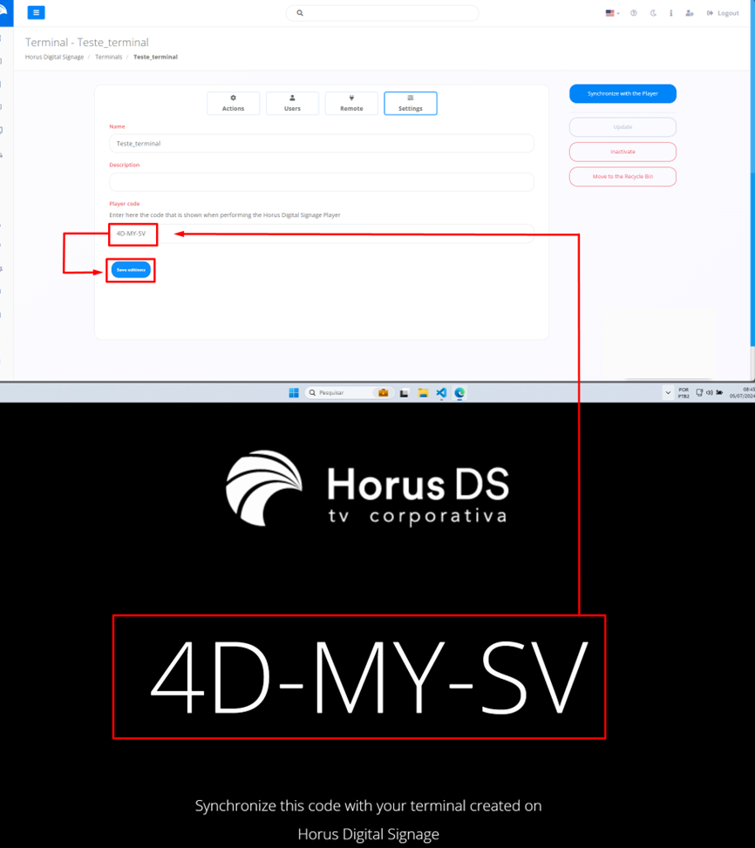Open the user account icon in header

pyautogui.click(x=690, y=13)
